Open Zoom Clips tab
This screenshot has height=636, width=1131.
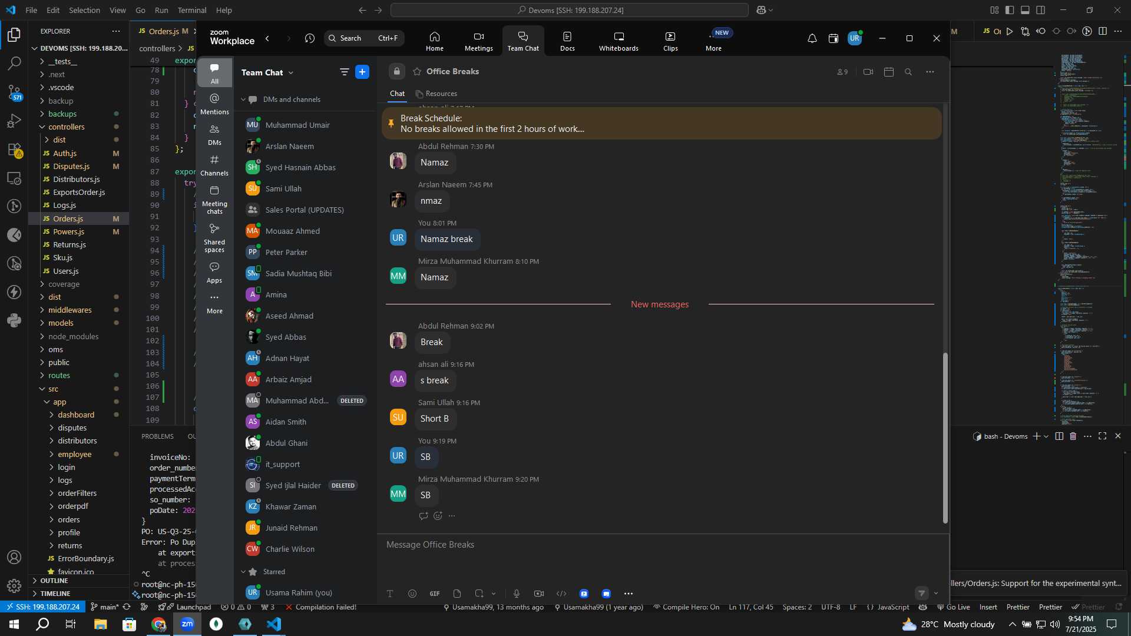point(670,41)
